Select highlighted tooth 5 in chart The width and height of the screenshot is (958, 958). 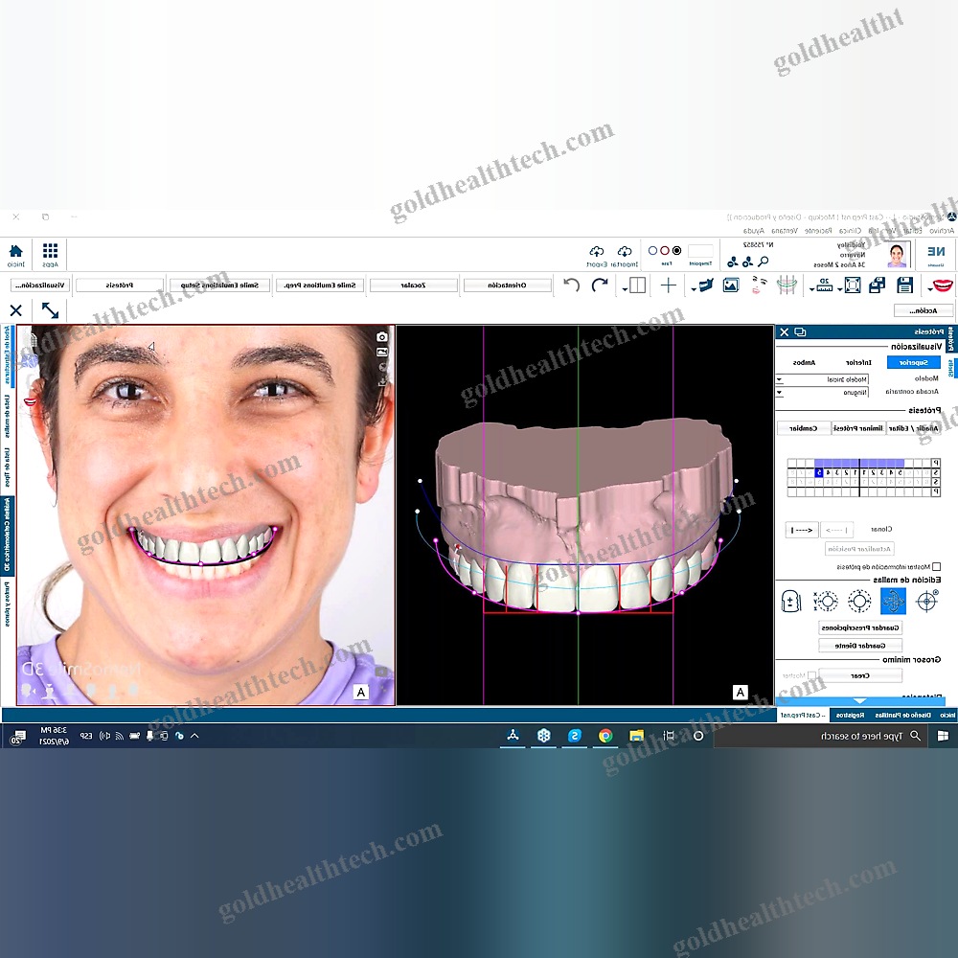click(819, 472)
